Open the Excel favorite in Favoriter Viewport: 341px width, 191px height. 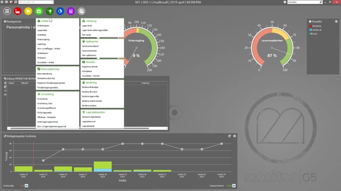coord(313,34)
